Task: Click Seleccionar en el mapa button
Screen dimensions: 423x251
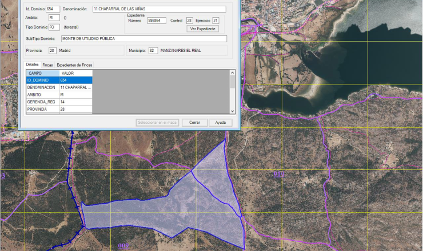Action: click(157, 123)
